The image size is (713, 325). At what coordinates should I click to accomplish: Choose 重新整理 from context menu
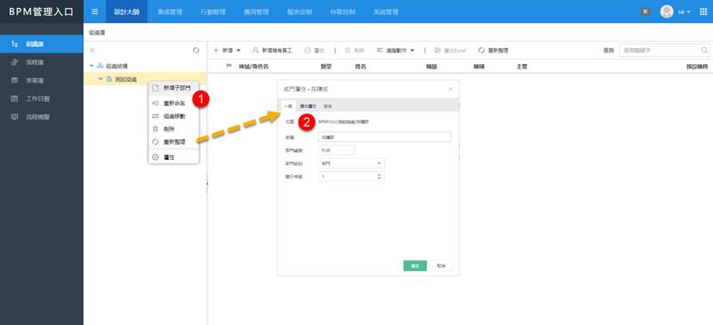pos(173,142)
